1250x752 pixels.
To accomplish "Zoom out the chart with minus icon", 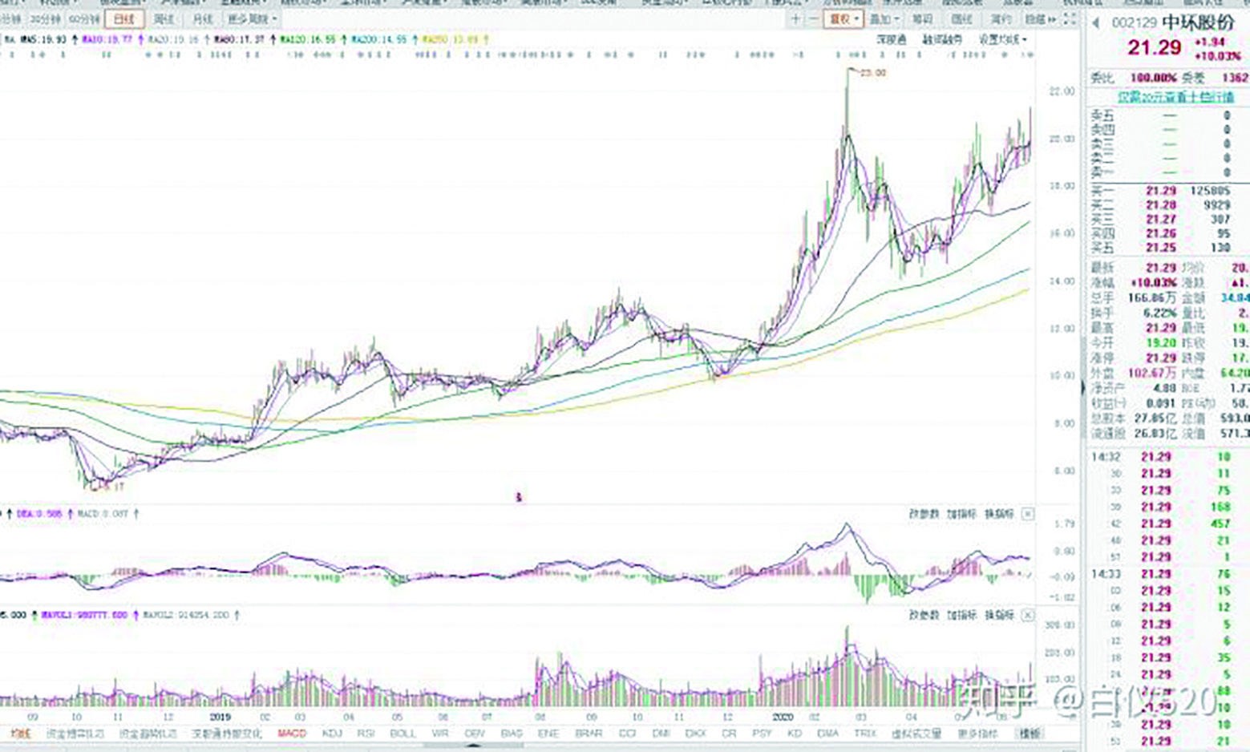I will coord(813,18).
